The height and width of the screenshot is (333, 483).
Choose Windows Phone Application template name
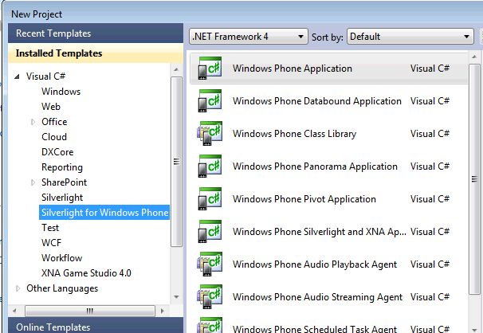click(293, 69)
